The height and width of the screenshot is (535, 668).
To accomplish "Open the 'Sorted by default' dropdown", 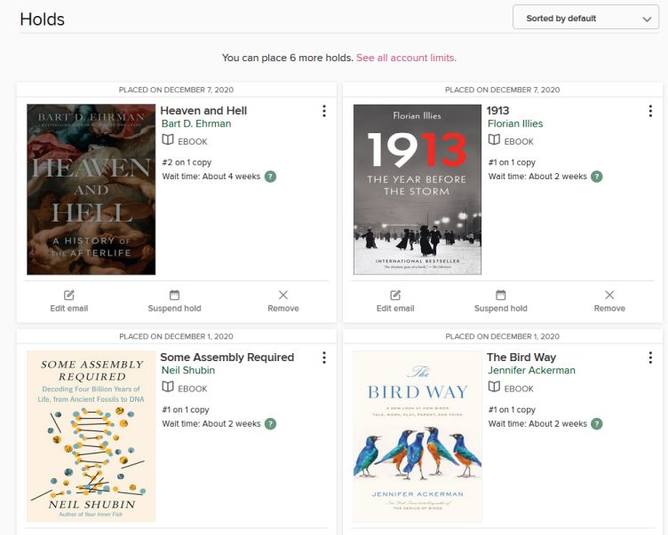I will point(585,18).
